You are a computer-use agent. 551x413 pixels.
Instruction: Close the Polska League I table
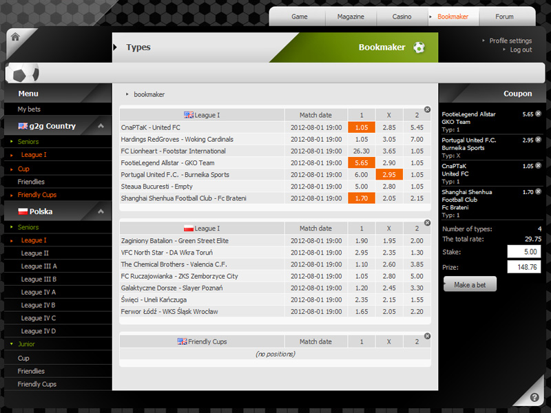(x=427, y=222)
